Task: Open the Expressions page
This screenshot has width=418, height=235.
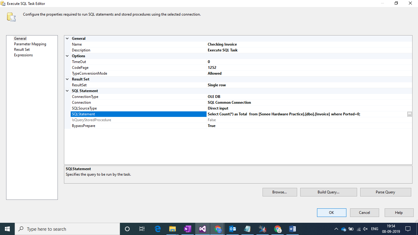Action: pyautogui.click(x=23, y=55)
